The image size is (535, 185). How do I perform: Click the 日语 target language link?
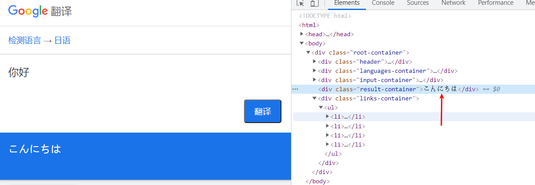(x=62, y=41)
